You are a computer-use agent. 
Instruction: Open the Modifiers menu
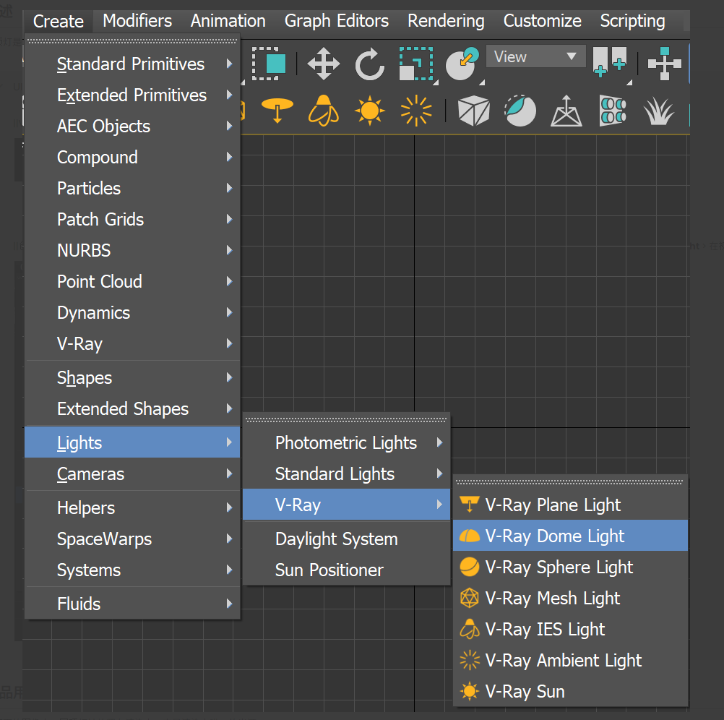click(x=137, y=21)
